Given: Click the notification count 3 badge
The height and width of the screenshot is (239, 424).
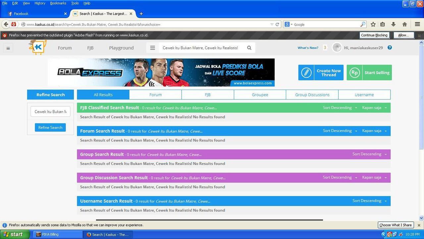Looking at the screenshot, I should click(325, 48).
